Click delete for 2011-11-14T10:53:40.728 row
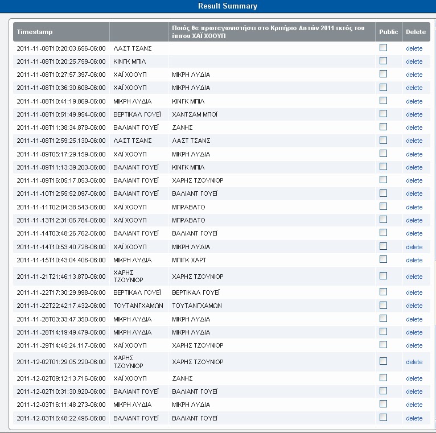The image size is (436, 433). pos(414,247)
